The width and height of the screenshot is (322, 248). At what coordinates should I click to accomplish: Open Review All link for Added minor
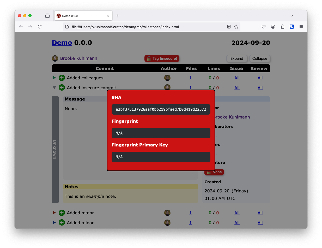click(260, 223)
